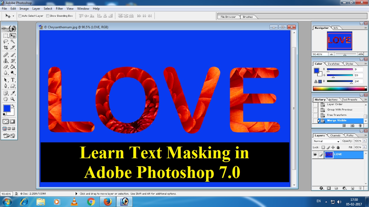Select the Healing Brush tool
The width and height of the screenshot is (369, 207).
[x=6, y=55]
